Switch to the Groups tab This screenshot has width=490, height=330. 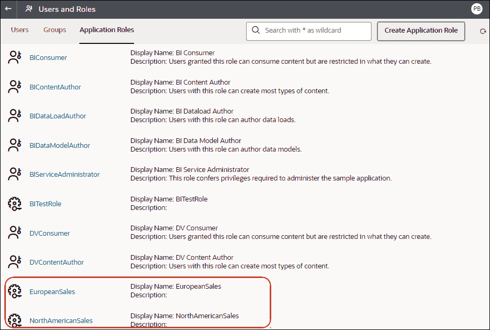pos(54,30)
